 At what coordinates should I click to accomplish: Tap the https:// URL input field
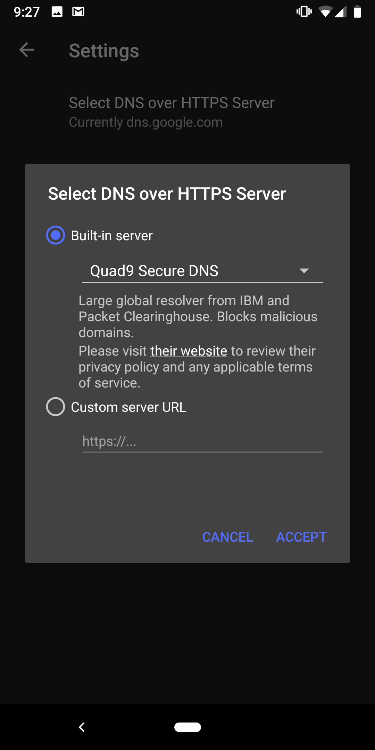[x=202, y=441]
